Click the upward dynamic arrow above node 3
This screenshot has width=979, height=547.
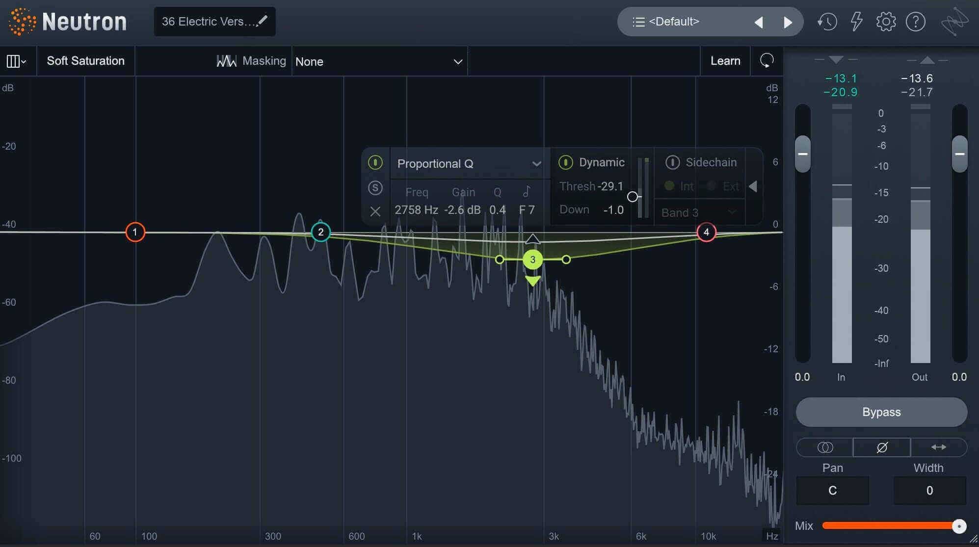click(x=533, y=239)
